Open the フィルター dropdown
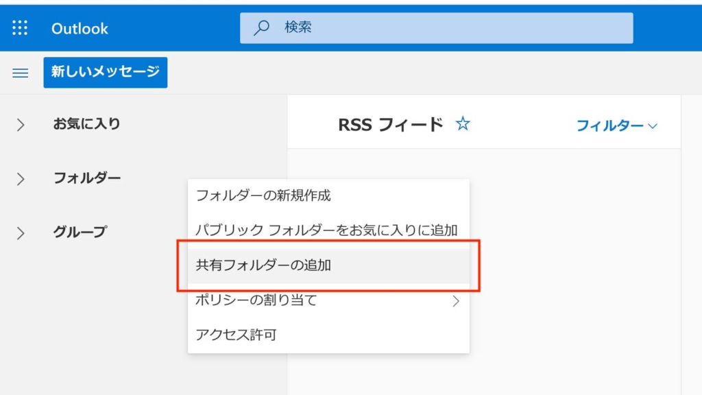The height and width of the screenshot is (395, 702). 616,125
